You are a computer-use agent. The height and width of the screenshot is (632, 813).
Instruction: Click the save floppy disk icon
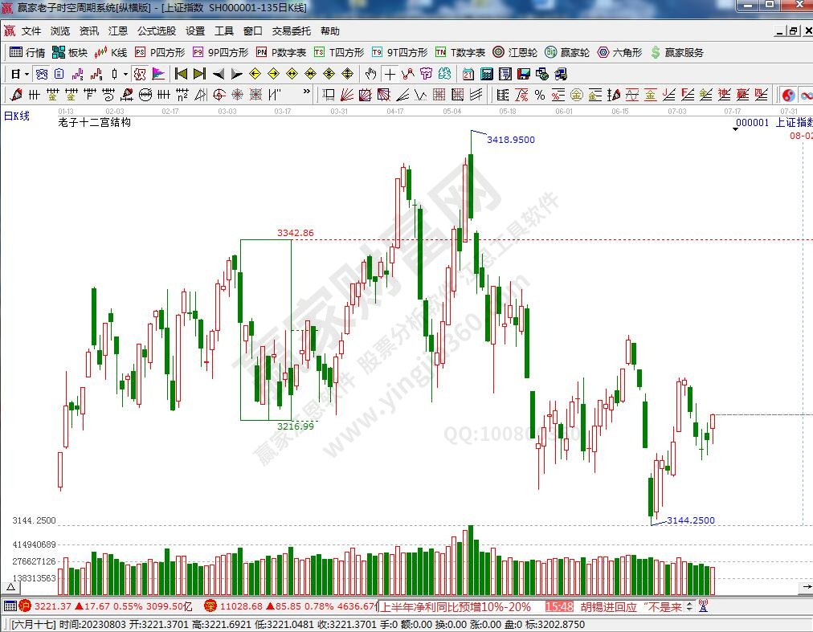pos(523,74)
